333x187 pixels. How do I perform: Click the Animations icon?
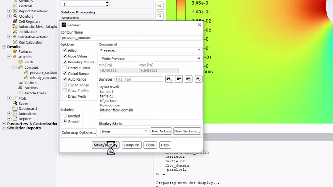[x=15, y=113]
